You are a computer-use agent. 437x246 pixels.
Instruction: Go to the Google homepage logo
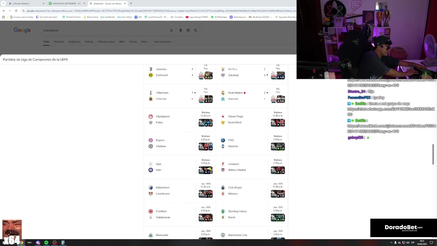22,30
